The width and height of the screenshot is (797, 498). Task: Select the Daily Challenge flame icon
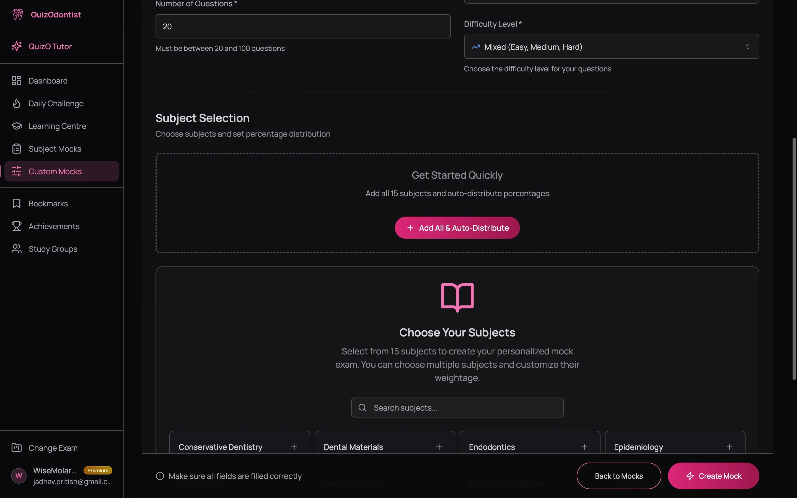tap(17, 103)
